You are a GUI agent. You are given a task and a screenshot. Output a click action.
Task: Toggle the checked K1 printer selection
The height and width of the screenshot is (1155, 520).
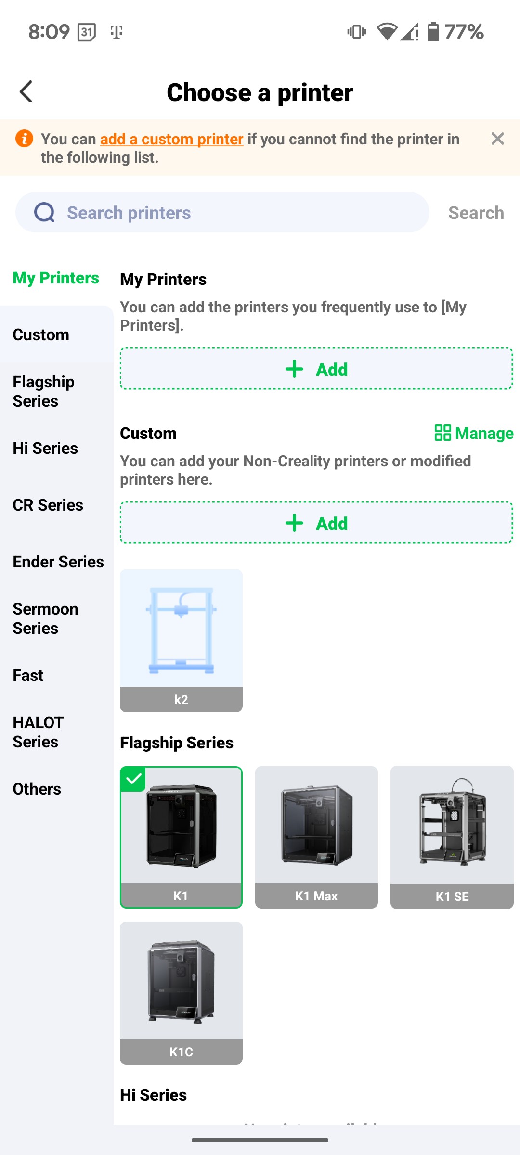[x=181, y=837]
